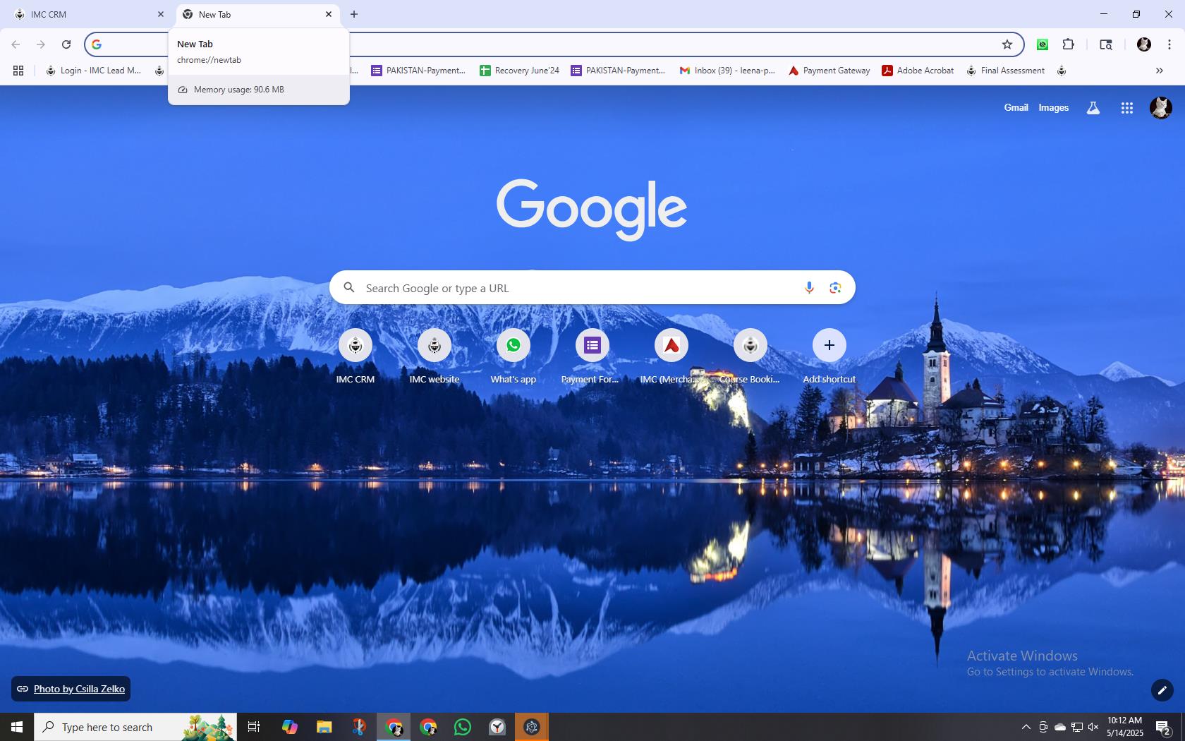Viewport: 1185px width, 741px height.
Task: Open the Adobe Acrobat bookmark
Action: (918, 71)
